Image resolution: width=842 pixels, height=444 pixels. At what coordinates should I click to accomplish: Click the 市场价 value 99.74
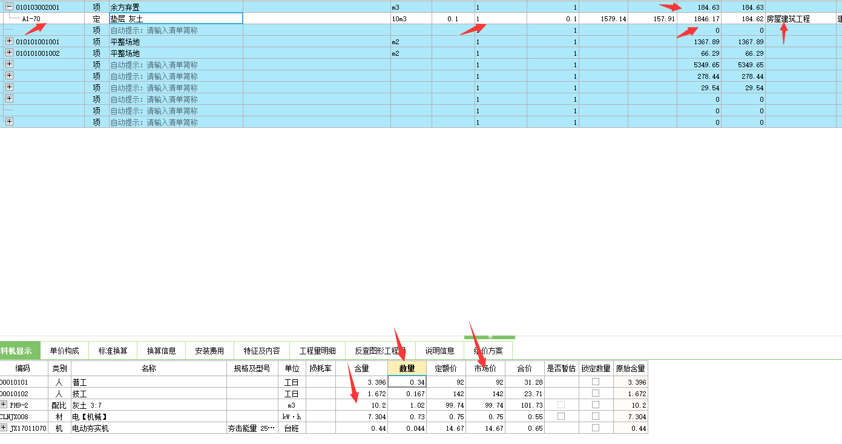(x=485, y=405)
